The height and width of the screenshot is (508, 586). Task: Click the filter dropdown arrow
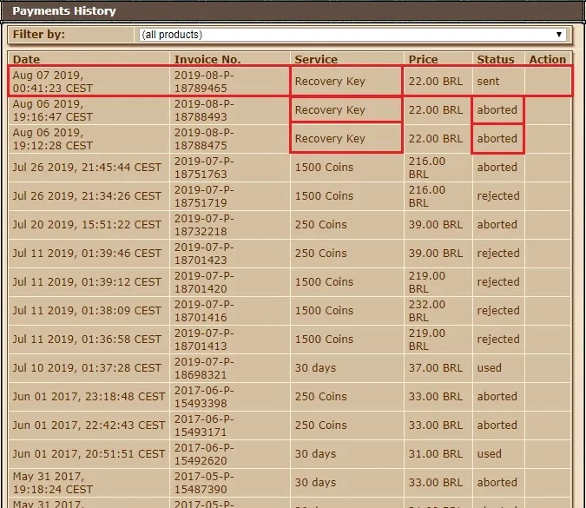coord(559,35)
